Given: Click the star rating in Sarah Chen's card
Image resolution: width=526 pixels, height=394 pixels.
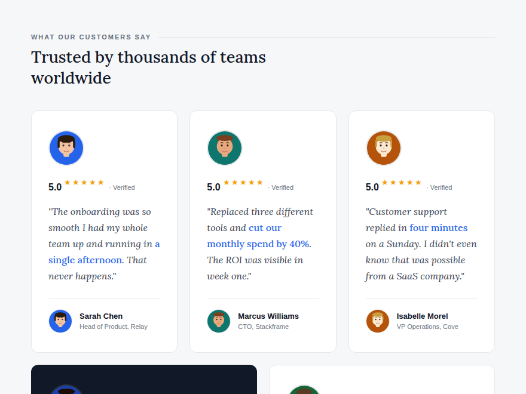Looking at the screenshot, I should point(84,183).
